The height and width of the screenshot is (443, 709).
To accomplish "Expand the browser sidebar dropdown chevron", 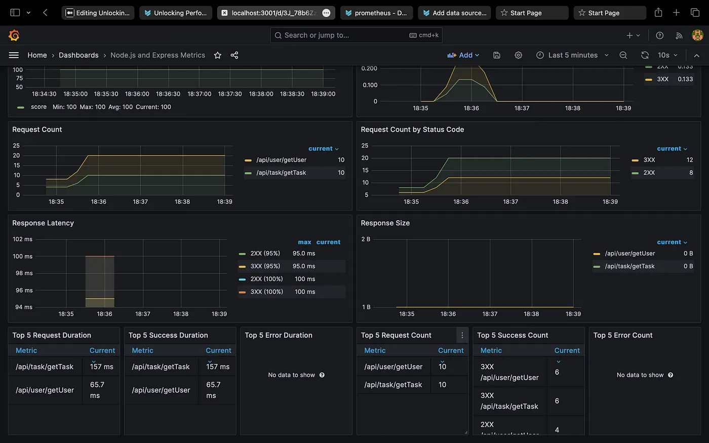I will pyautogui.click(x=28, y=13).
